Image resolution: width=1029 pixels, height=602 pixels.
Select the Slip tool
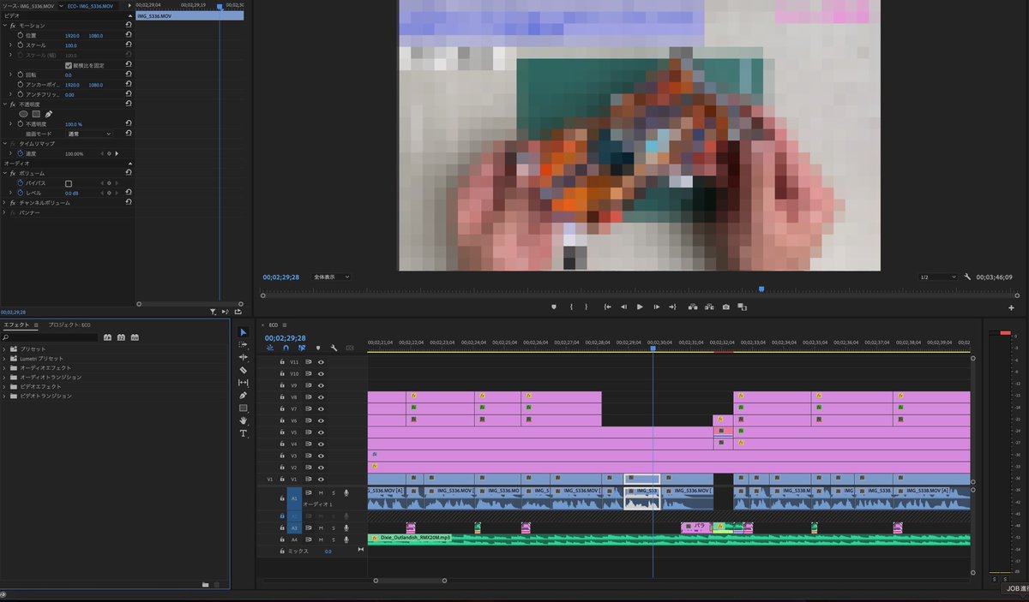click(243, 383)
